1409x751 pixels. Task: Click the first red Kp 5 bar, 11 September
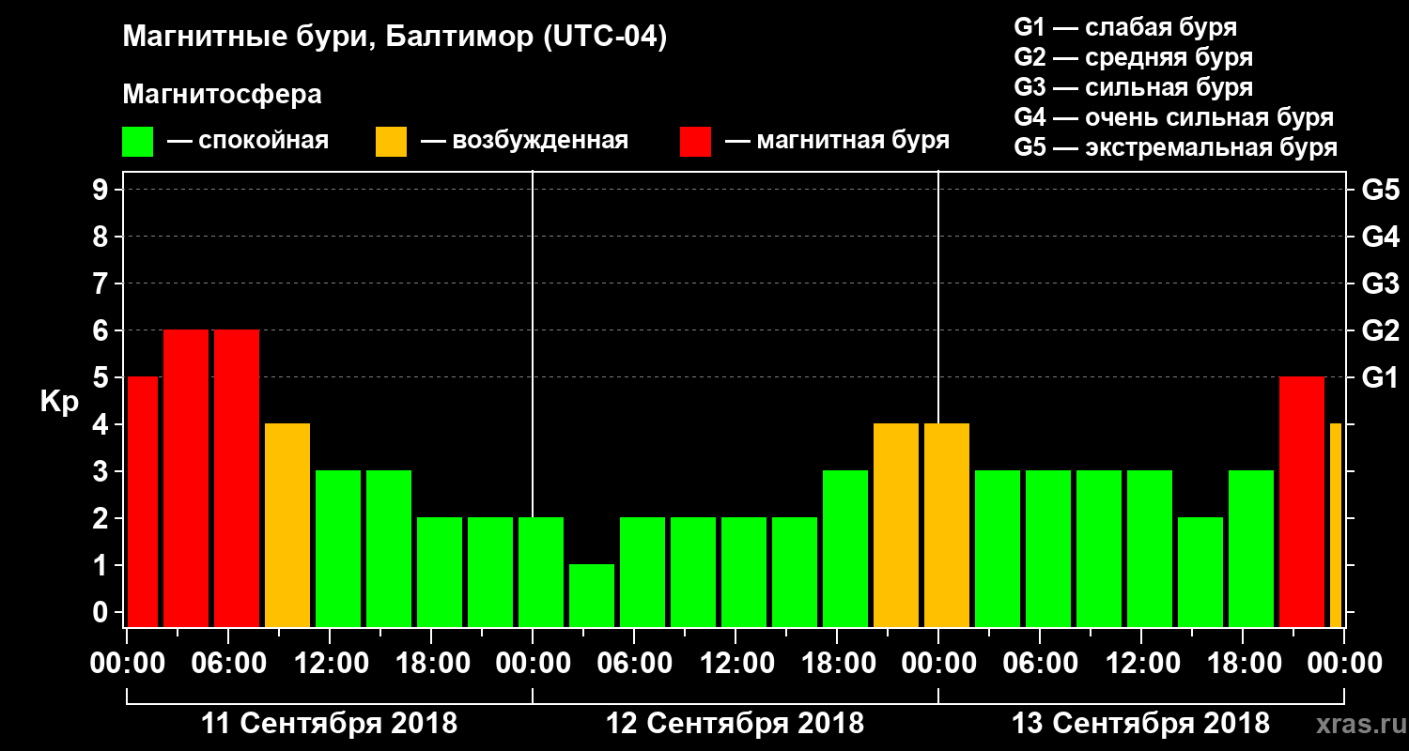(143, 502)
